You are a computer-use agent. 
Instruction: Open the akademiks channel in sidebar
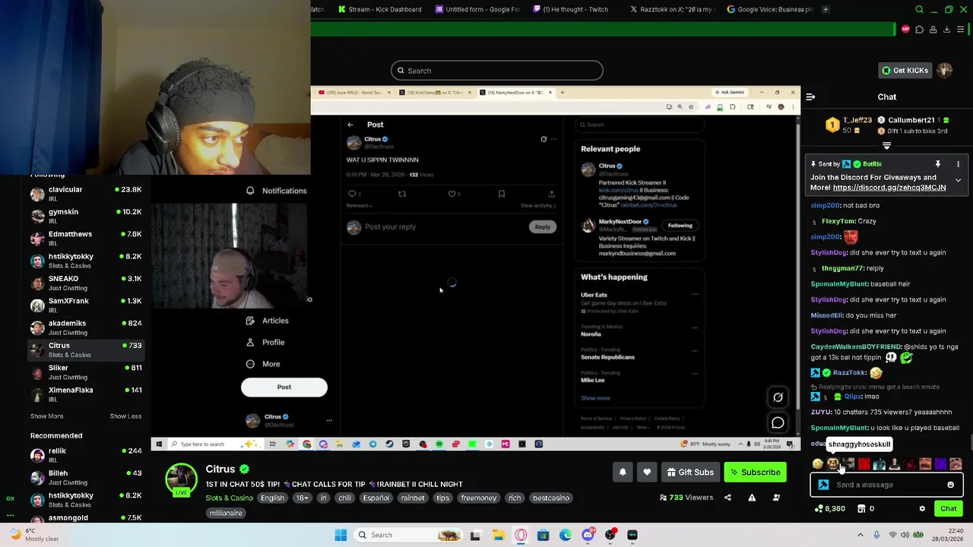point(86,327)
